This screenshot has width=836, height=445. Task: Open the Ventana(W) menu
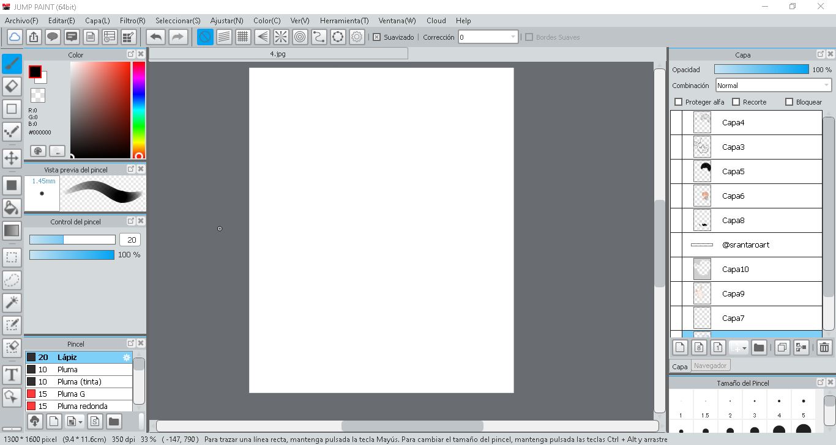[x=397, y=21]
